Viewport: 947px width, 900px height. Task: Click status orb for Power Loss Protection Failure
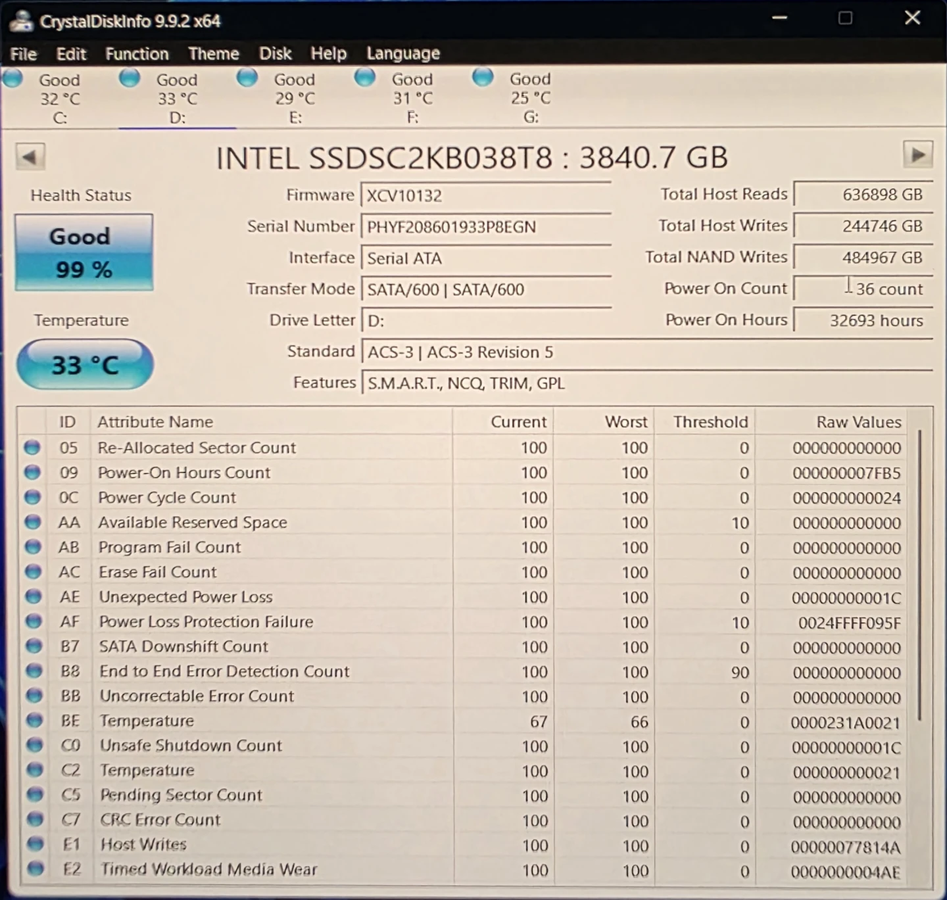click(x=34, y=621)
